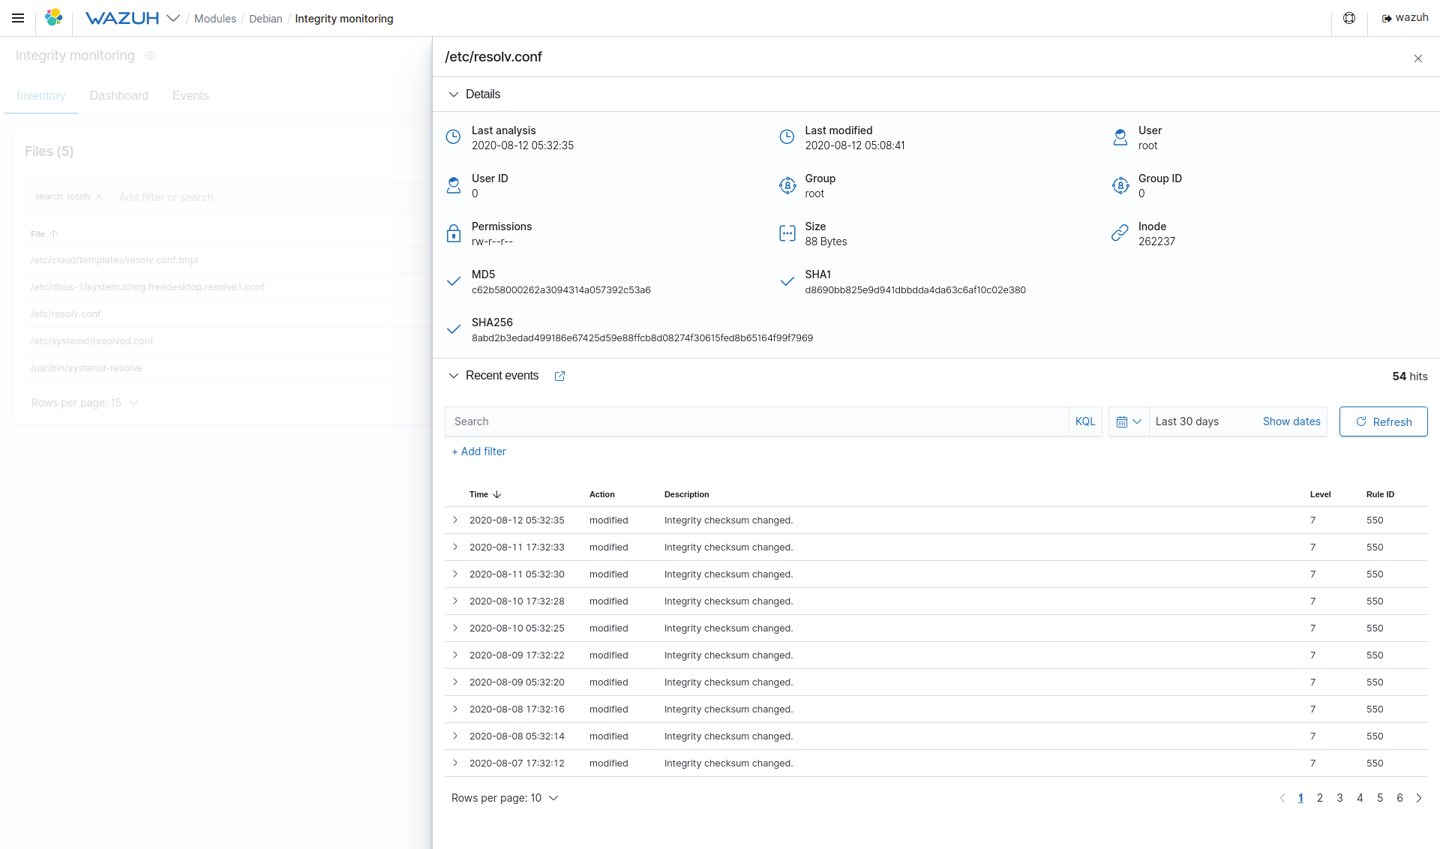Expand event 2020-08-07 17:32:12 row
The image size is (1440, 849).
click(x=455, y=763)
